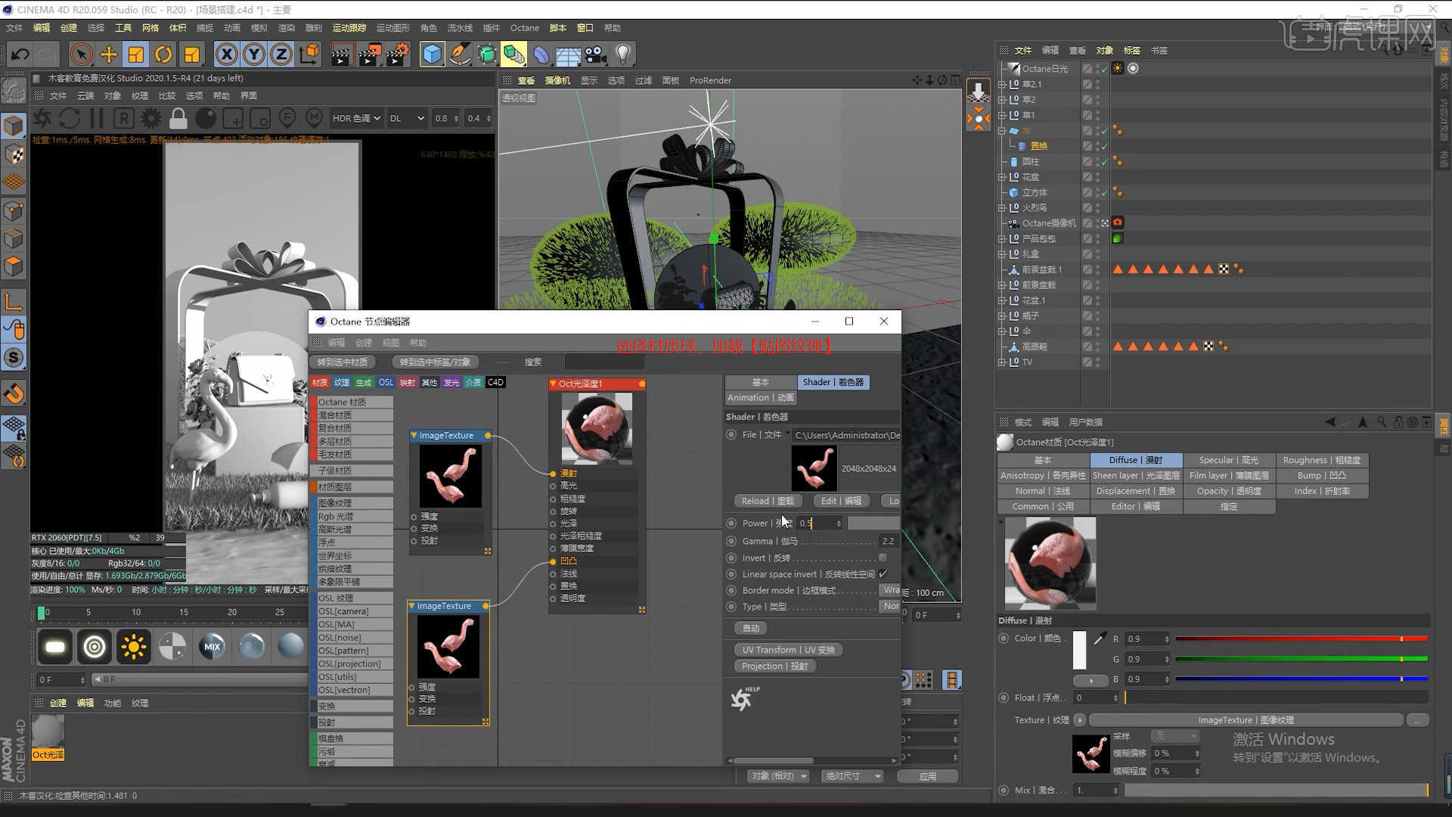Image resolution: width=1452 pixels, height=817 pixels.
Task: Click the Octane settings gear icon
Action: 151,119
